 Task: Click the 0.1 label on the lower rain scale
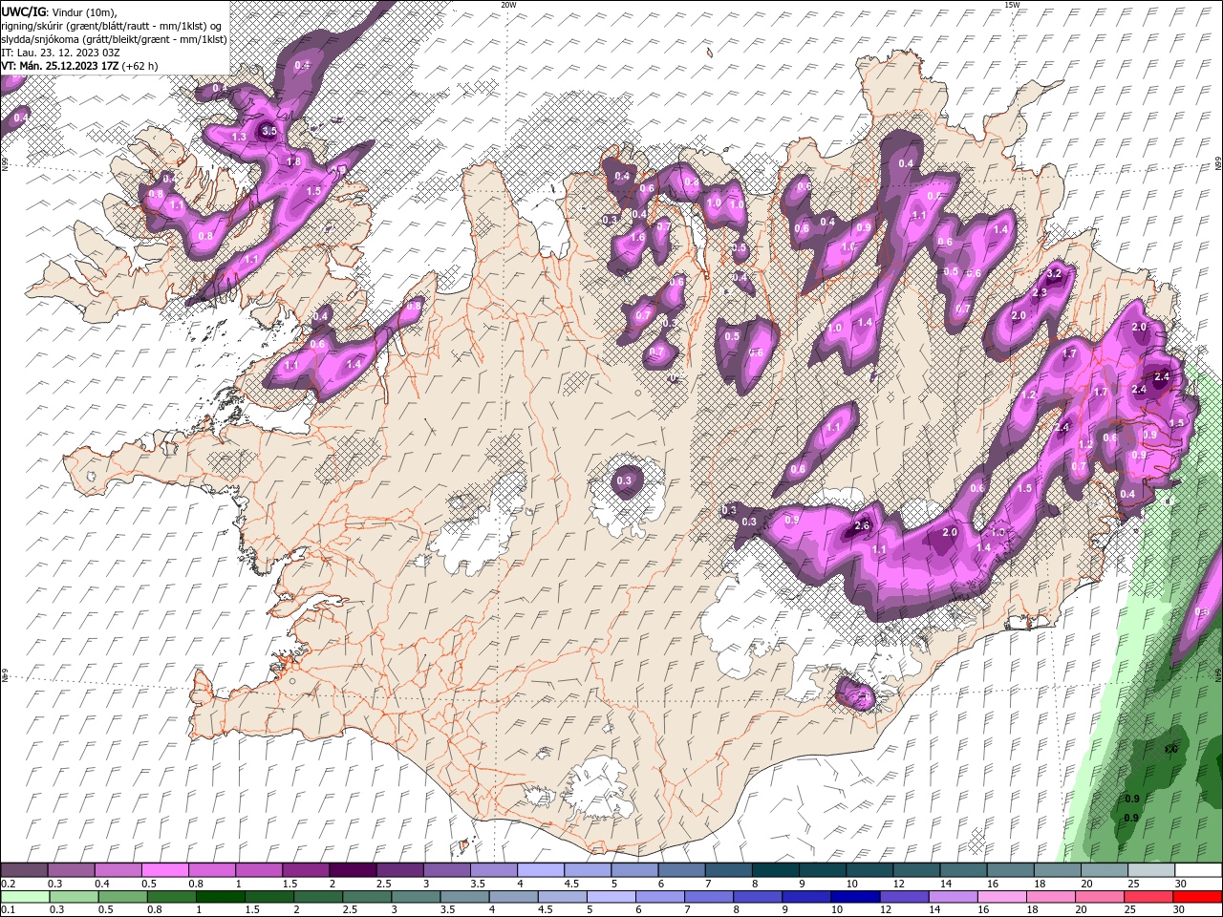click(x=9, y=909)
